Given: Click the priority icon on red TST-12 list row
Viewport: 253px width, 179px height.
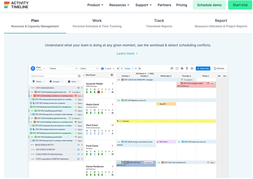Looking at the screenshot, I should click(76, 96).
